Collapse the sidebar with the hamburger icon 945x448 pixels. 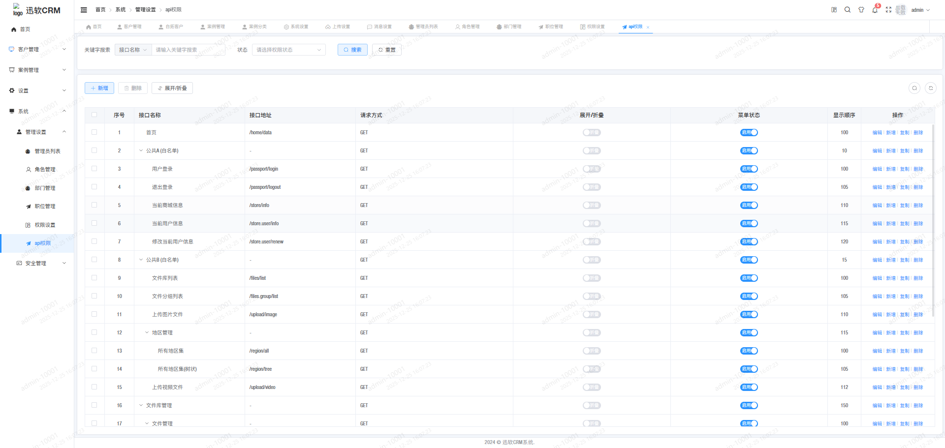point(84,10)
